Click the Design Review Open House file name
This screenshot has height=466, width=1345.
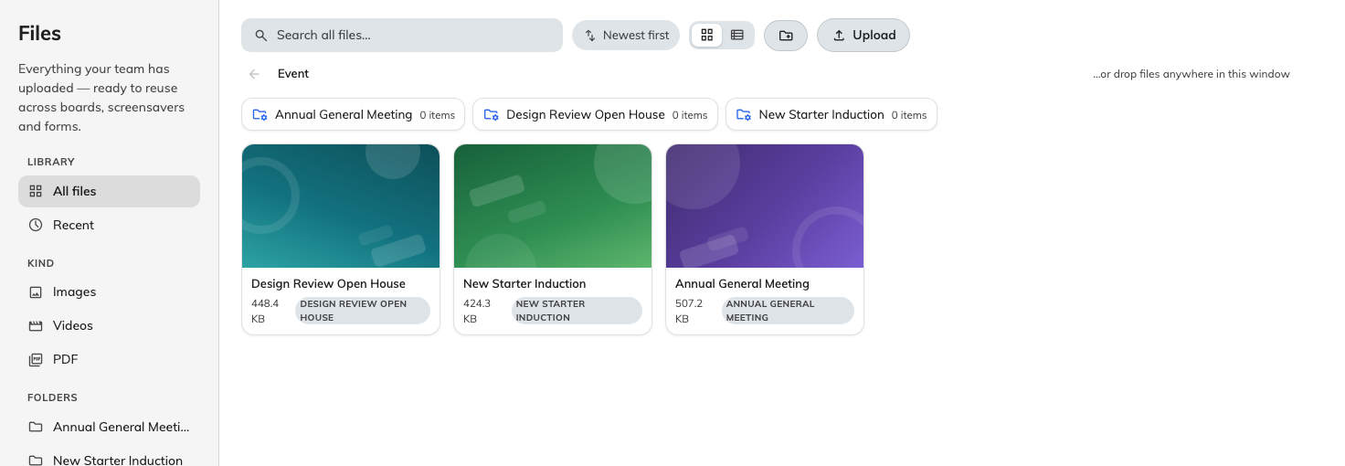[x=328, y=284]
